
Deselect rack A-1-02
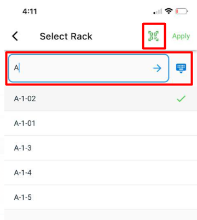tap(101, 99)
